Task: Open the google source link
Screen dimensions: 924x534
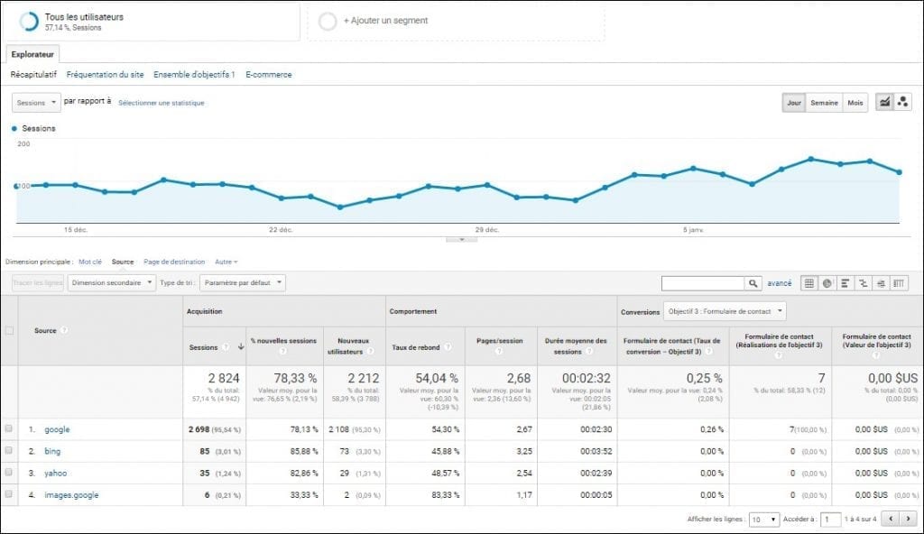Action: pyautogui.click(x=57, y=429)
